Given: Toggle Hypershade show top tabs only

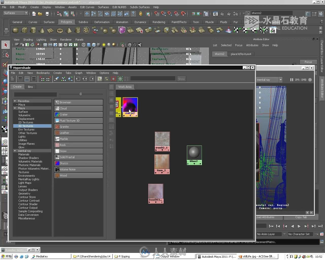Looking at the screenshot, I should point(20,79).
